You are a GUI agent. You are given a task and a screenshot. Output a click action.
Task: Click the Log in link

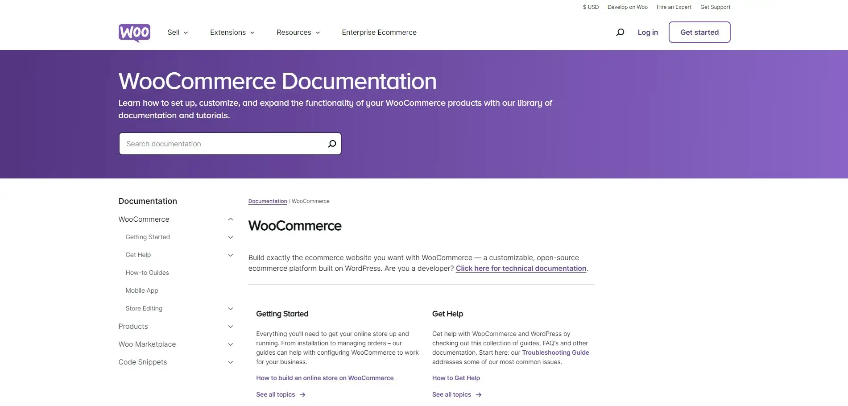click(x=648, y=32)
